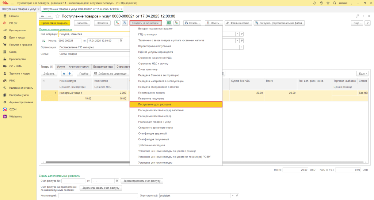
Task: Click Скрыть дополнительные реквизиты link
Action: point(60,176)
